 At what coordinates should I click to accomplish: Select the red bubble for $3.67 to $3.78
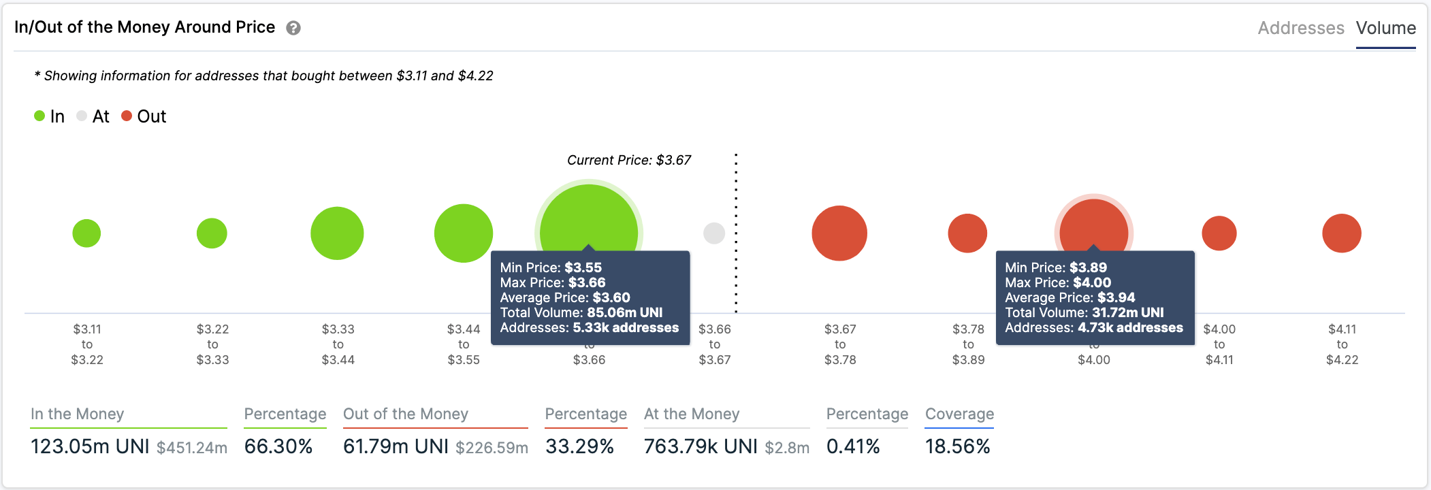[x=839, y=233]
